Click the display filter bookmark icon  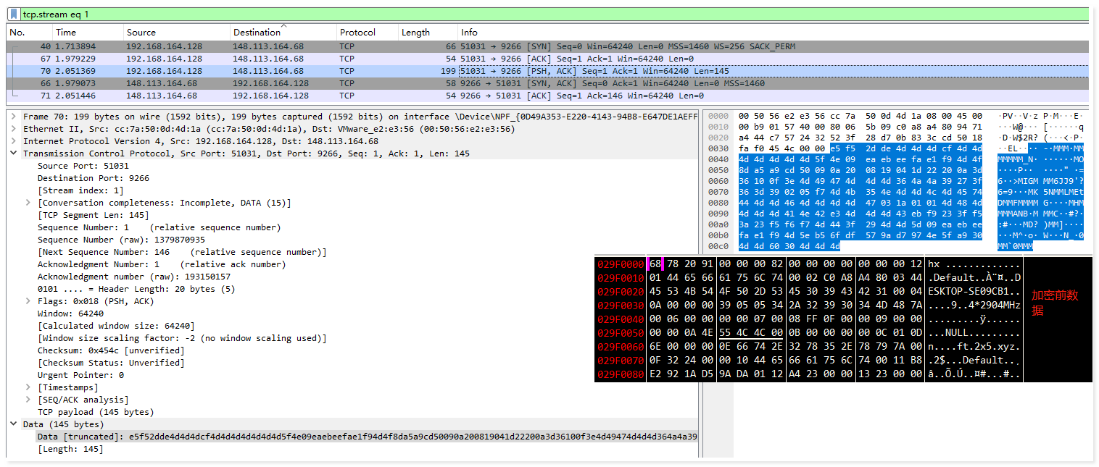tap(14, 14)
